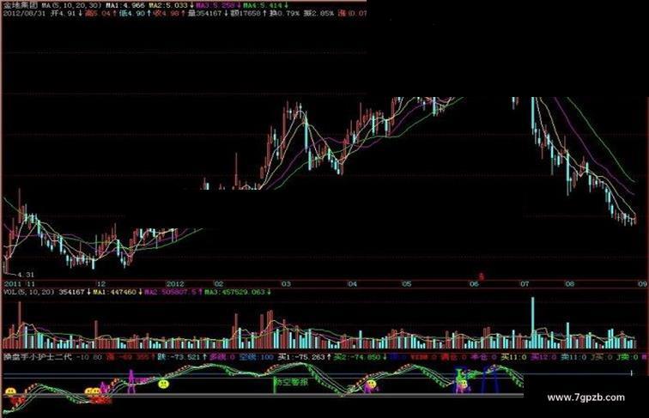Image resolution: width=649 pixels, height=418 pixels.
Task: Click the leftmost orange smiley signal icon
Action: [10, 391]
